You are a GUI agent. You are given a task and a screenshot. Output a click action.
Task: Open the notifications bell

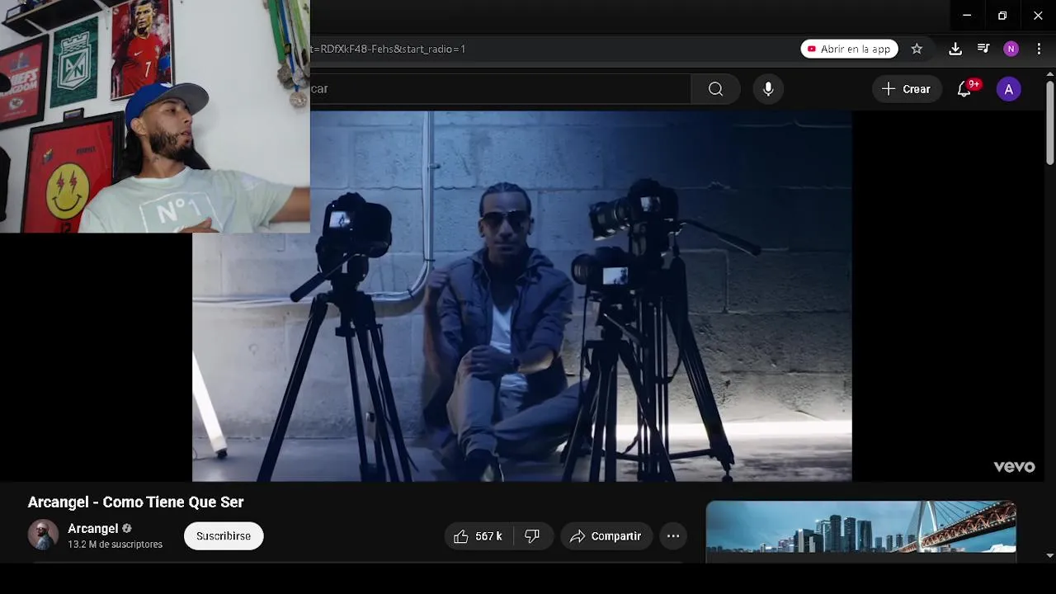click(x=964, y=89)
